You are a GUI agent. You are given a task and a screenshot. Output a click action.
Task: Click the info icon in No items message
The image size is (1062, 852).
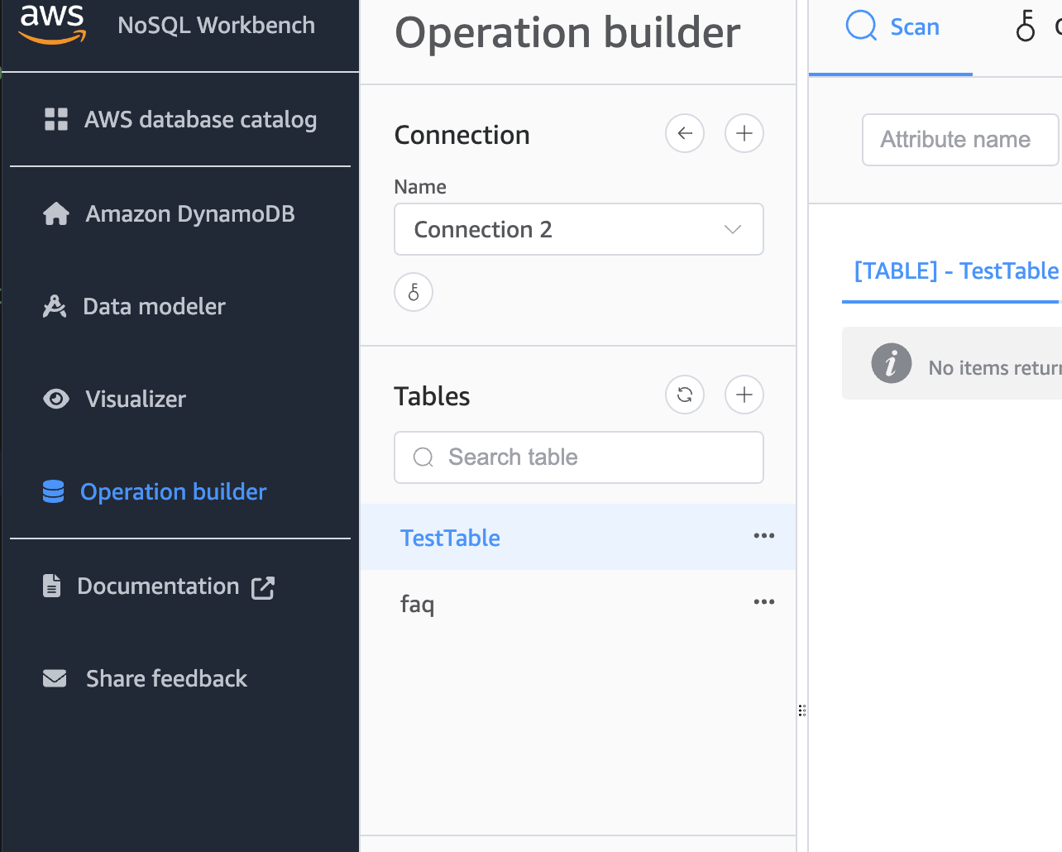pos(892,363)
